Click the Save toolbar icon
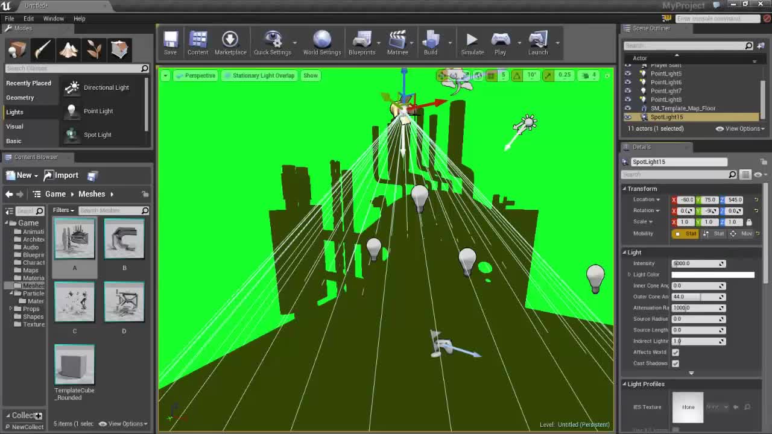This screenshot has height=434, width=772. [x=170, y=43]
